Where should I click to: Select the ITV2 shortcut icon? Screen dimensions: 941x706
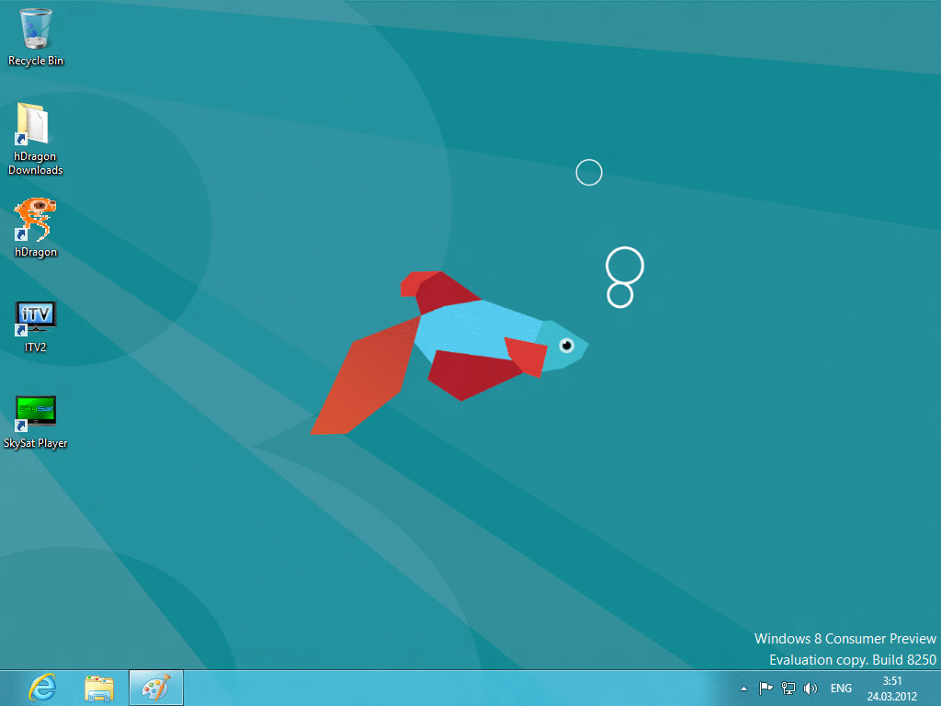[x=36, y=318]
